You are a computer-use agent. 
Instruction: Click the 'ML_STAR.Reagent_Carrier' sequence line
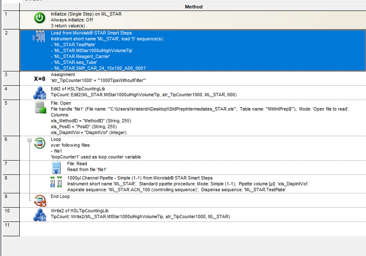81,56
